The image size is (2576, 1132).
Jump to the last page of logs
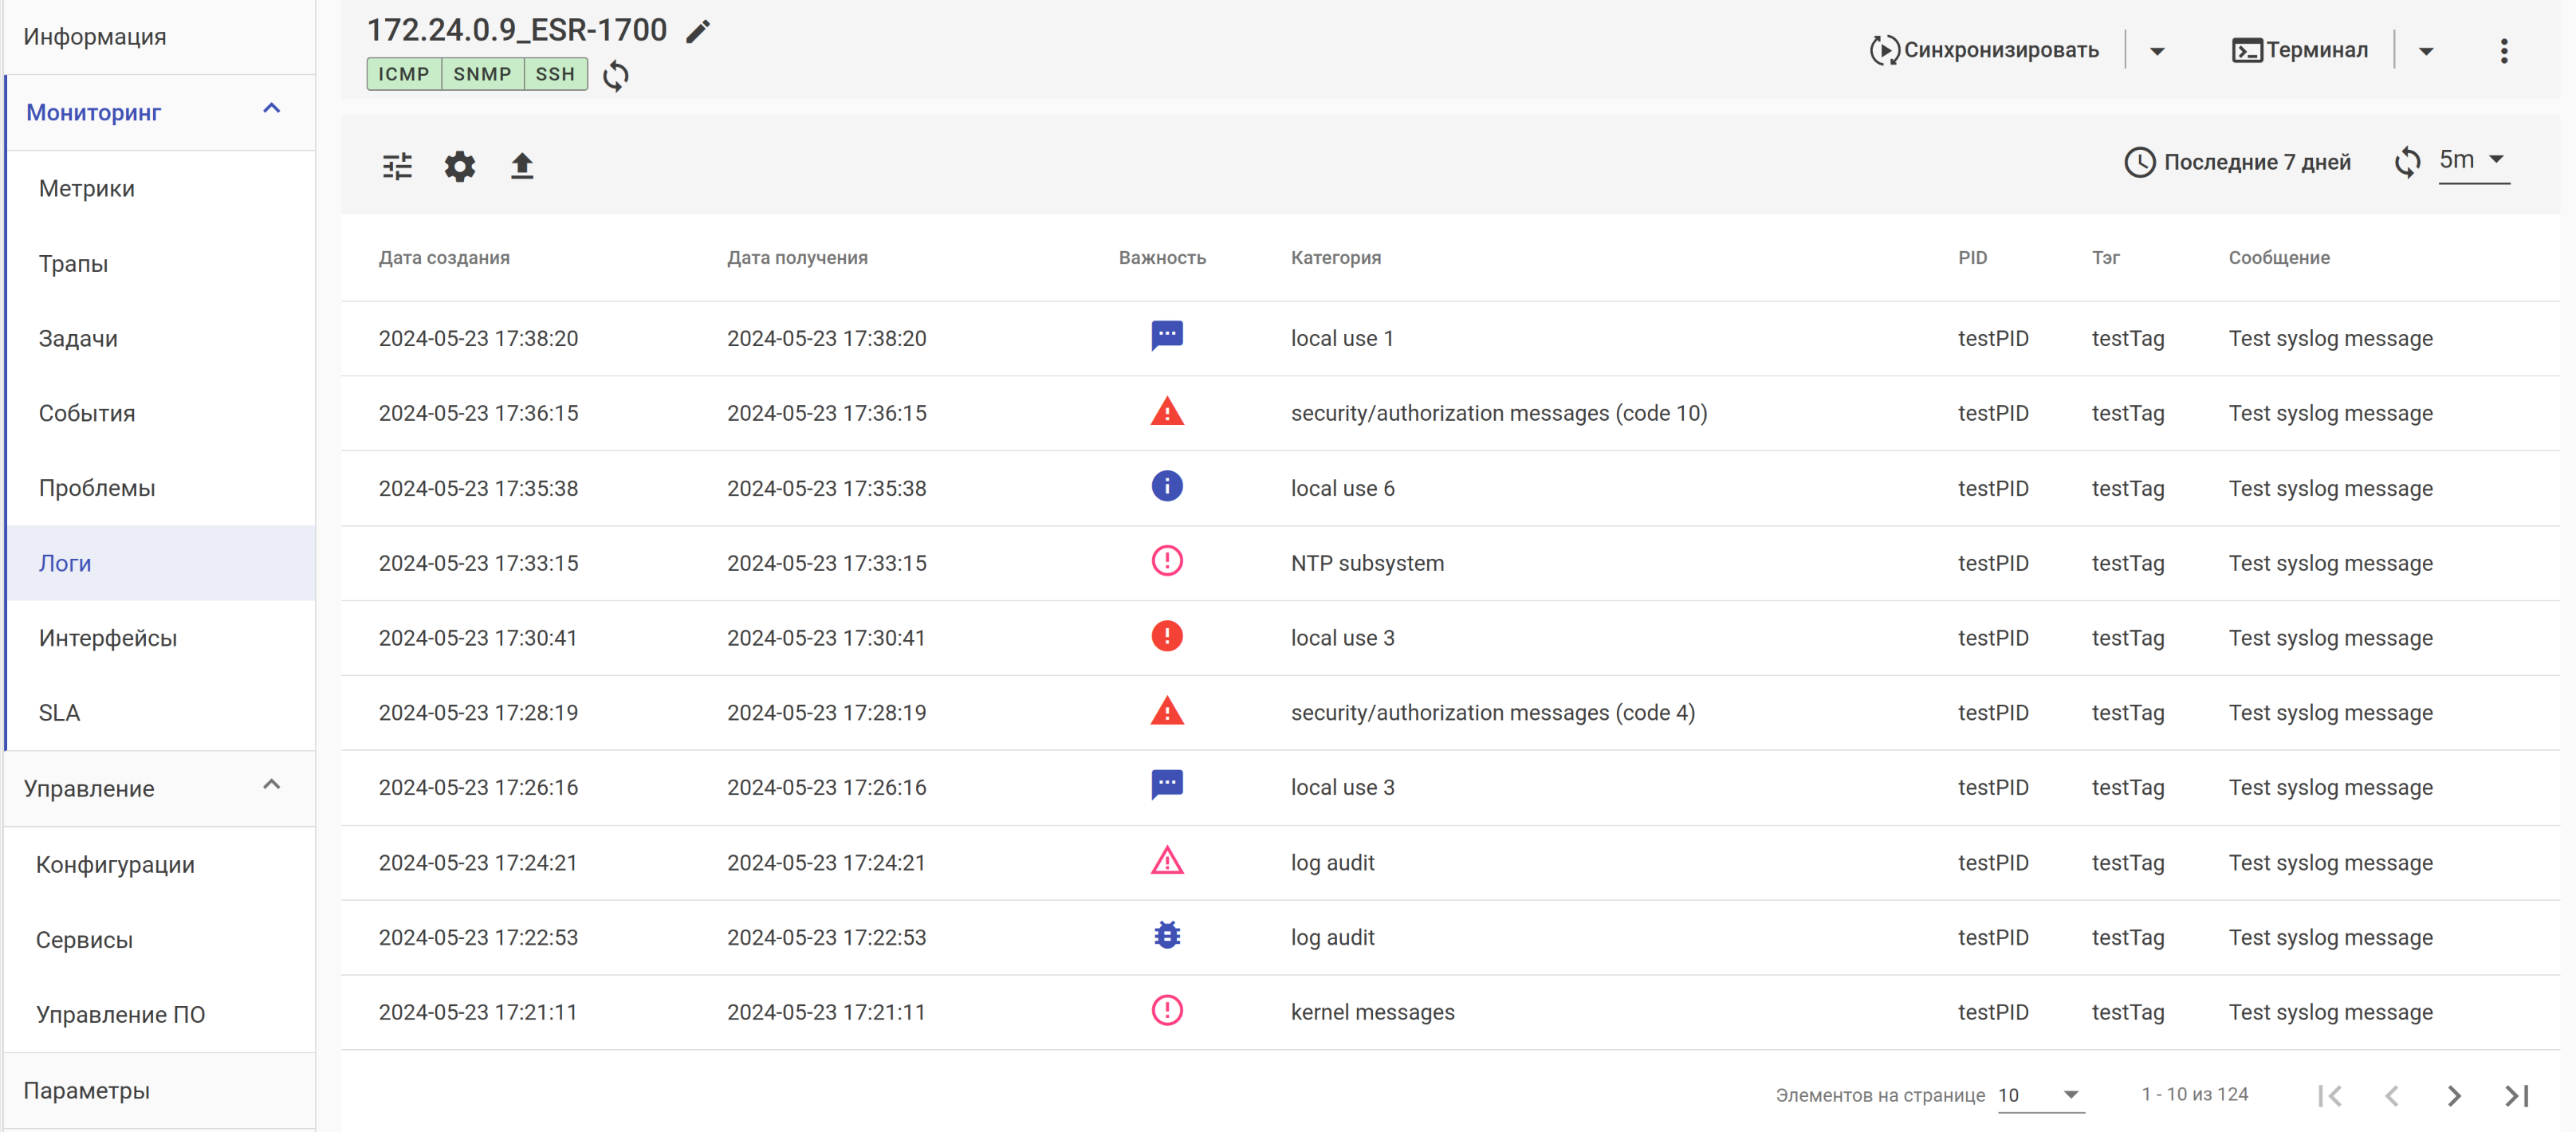click(2516, 1096)
